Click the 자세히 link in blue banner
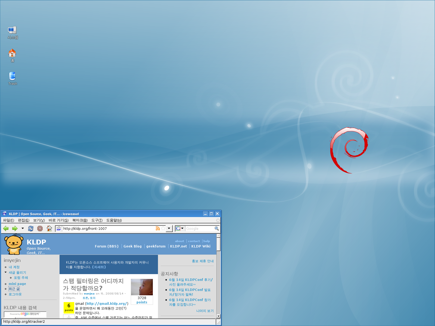 coord(99,267)
